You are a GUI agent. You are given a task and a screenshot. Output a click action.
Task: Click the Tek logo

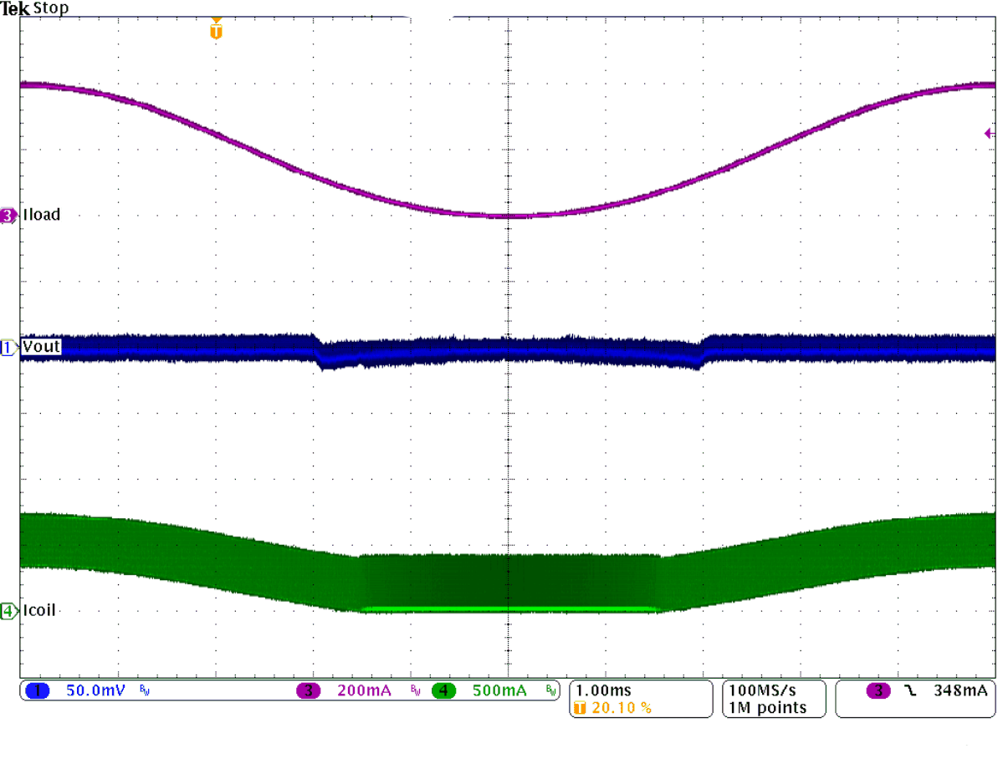pyautogui.click(x=14, y=7)
